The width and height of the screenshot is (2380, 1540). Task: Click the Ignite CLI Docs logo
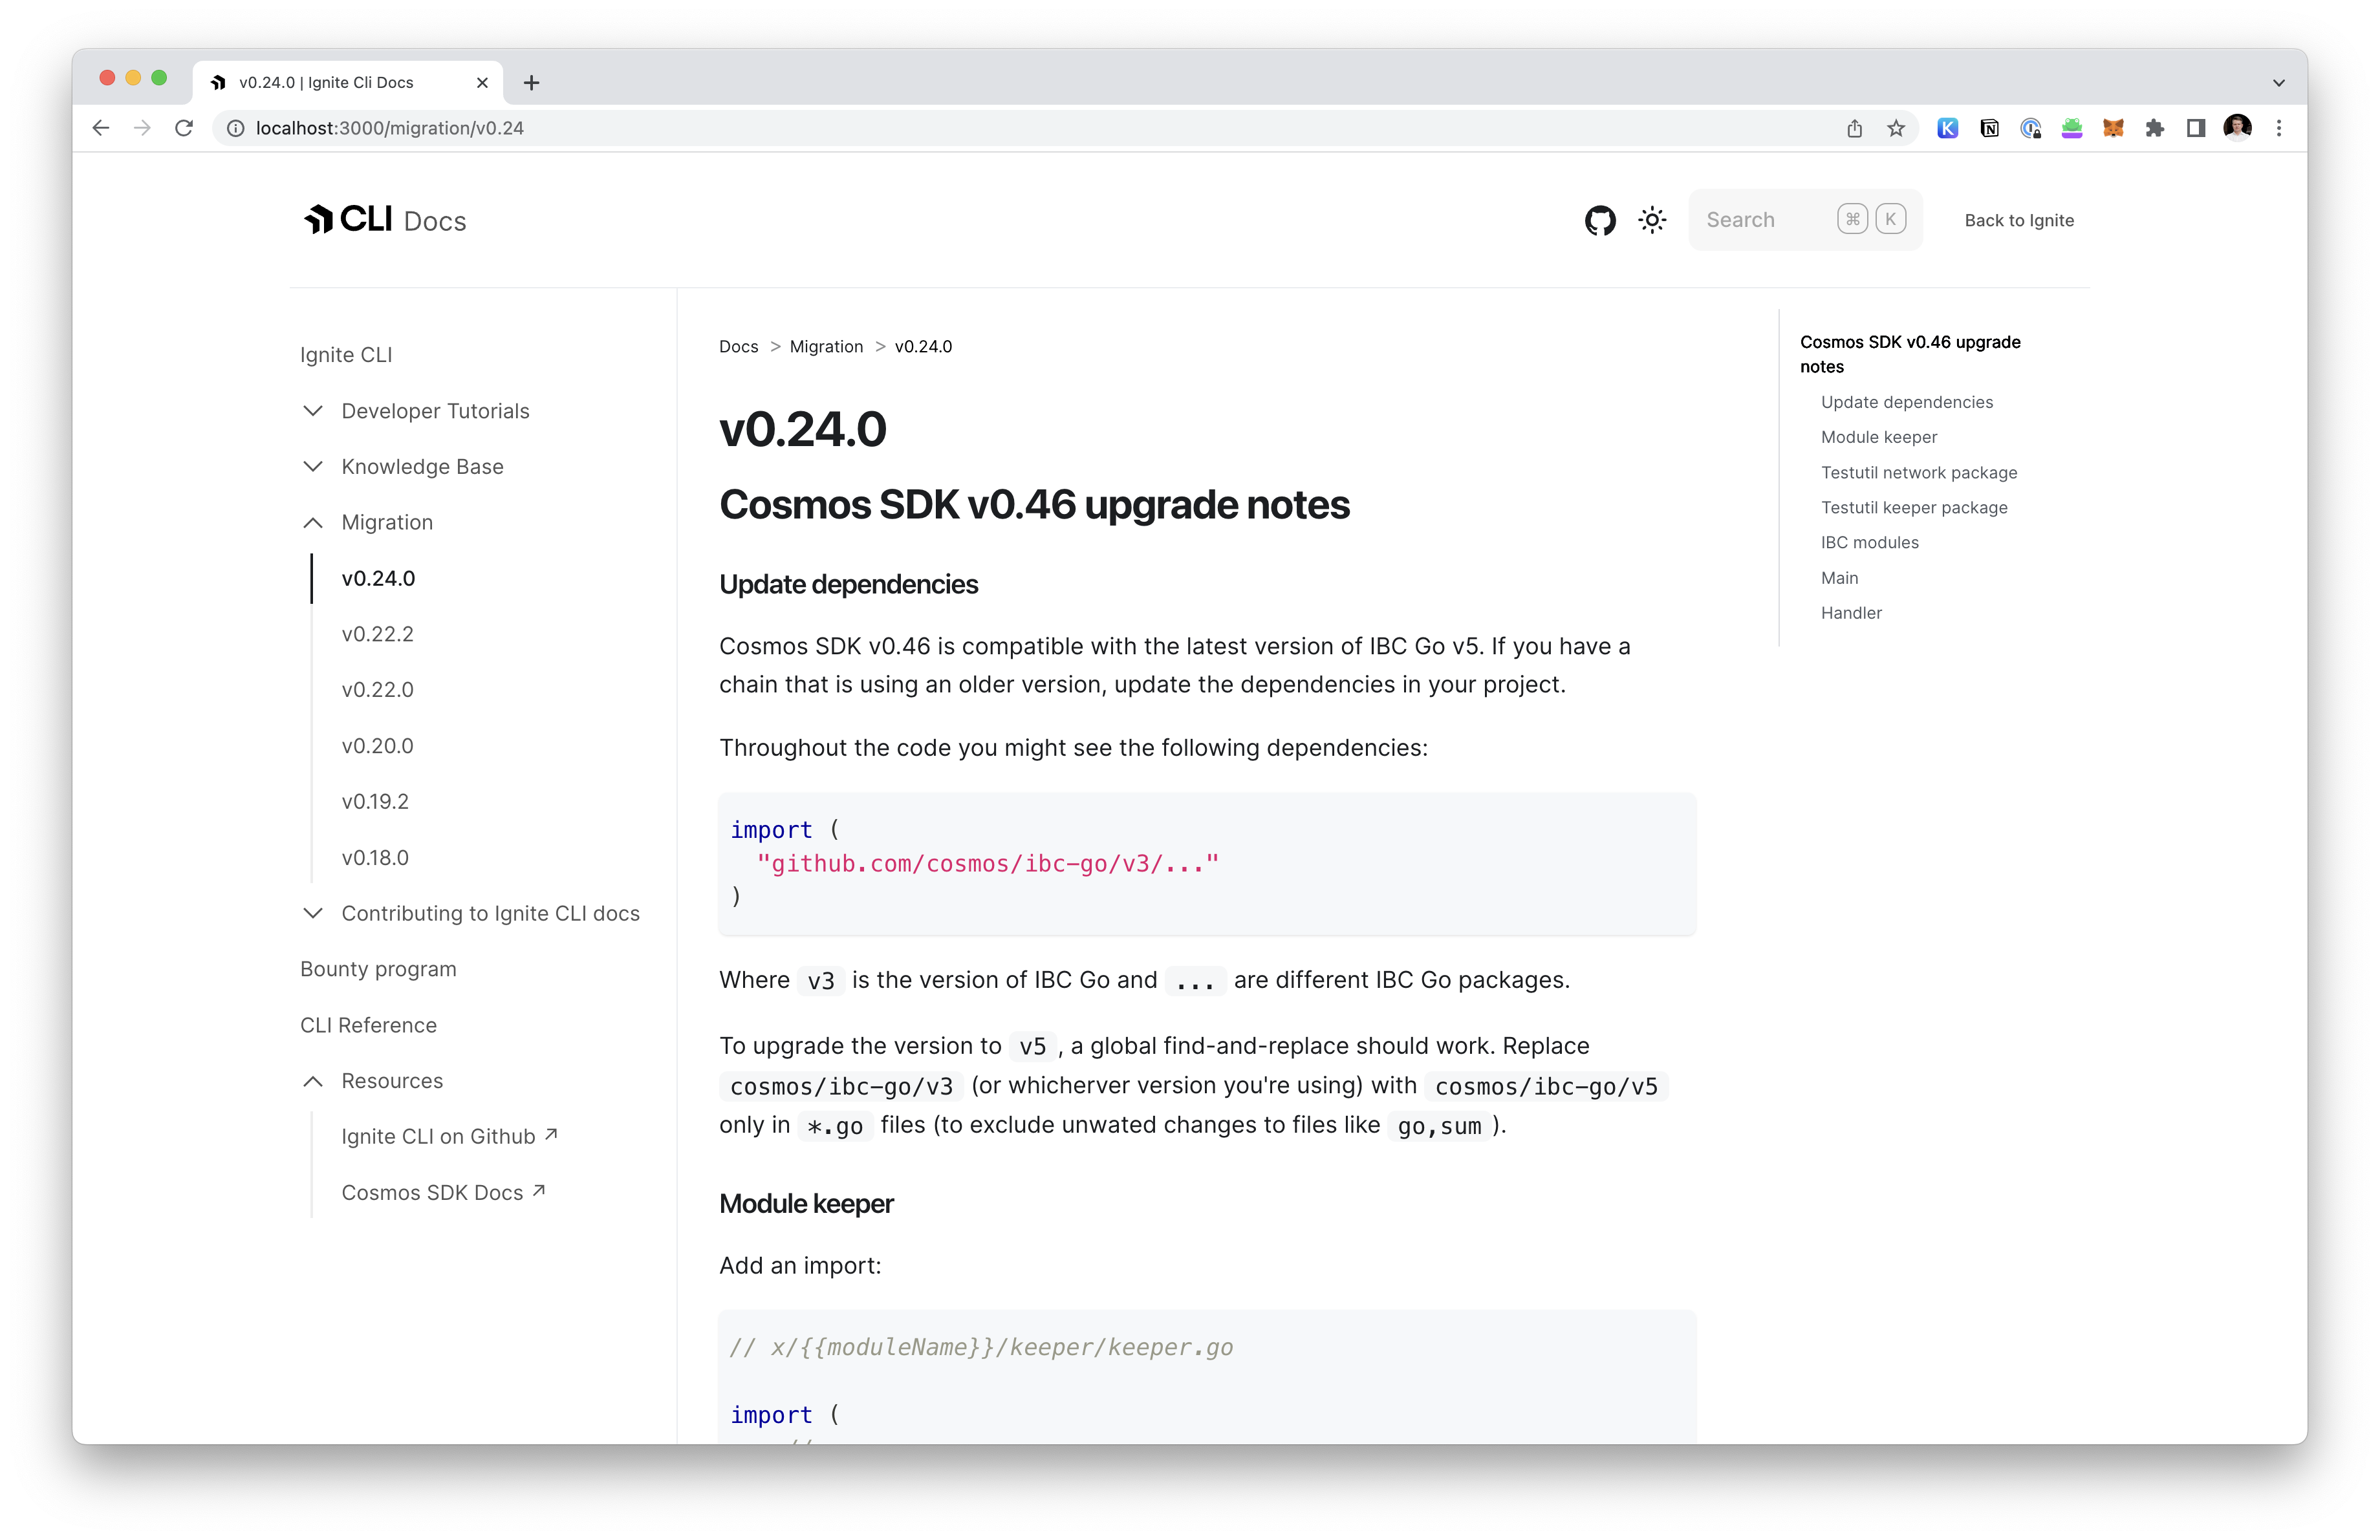pos(385,220)
